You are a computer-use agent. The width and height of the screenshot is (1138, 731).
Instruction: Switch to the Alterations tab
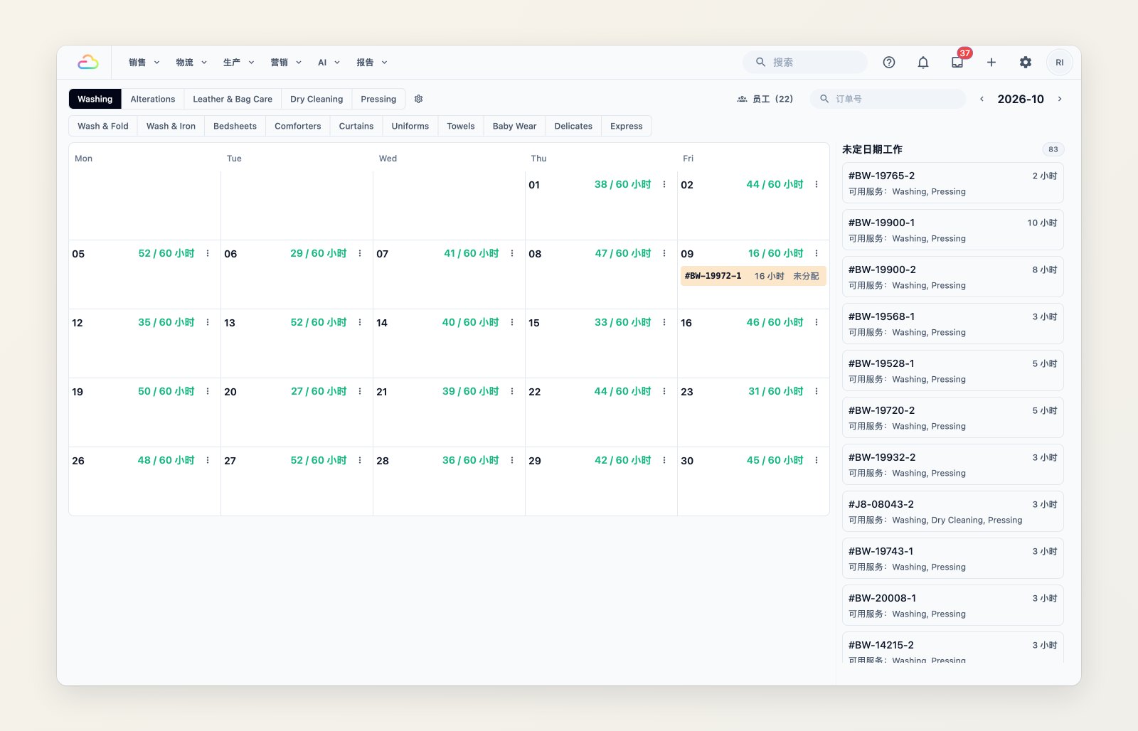[x=153, y=99]
